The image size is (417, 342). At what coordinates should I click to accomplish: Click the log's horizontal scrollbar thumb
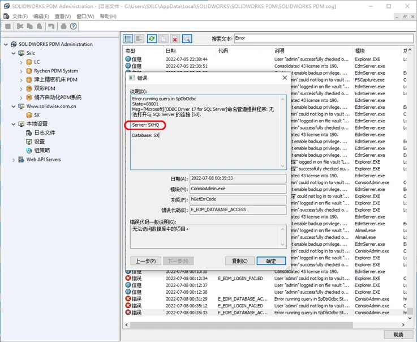pyautogui.click(x=242, y=324)
